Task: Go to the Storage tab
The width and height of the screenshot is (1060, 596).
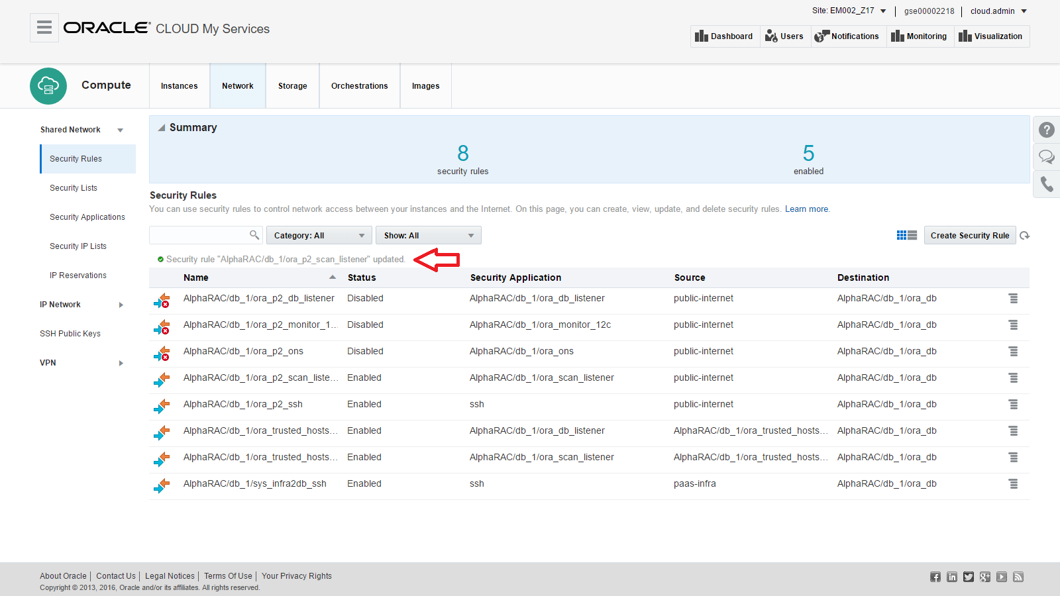Action: (x=293, y=86)
